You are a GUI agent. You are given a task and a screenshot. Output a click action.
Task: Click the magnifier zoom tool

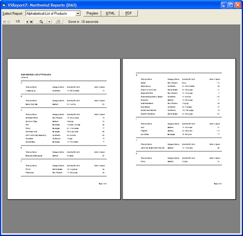tap(41, 22)
